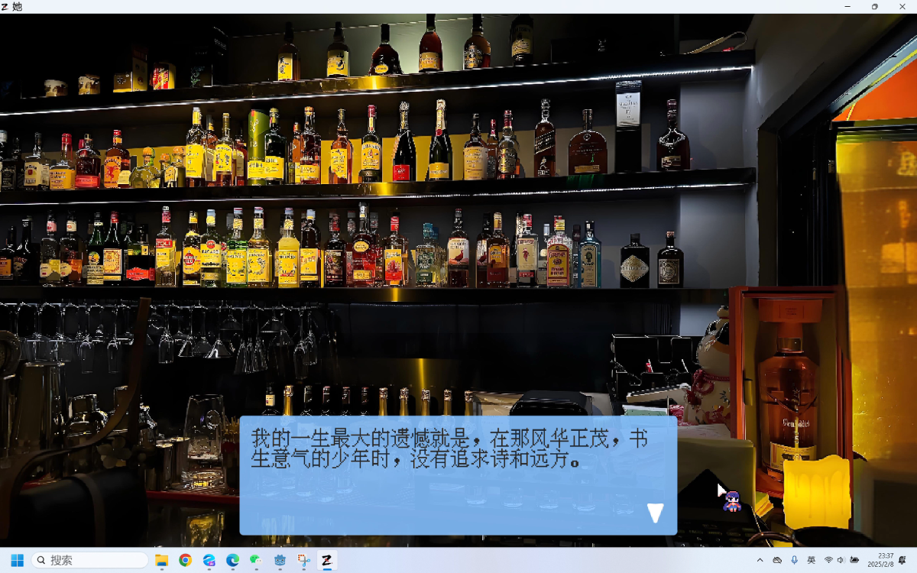Focus the taskbar search box

tap(90, 560)
